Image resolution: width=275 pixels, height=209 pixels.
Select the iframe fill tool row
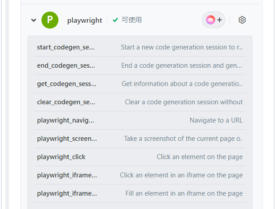point(67,193)
